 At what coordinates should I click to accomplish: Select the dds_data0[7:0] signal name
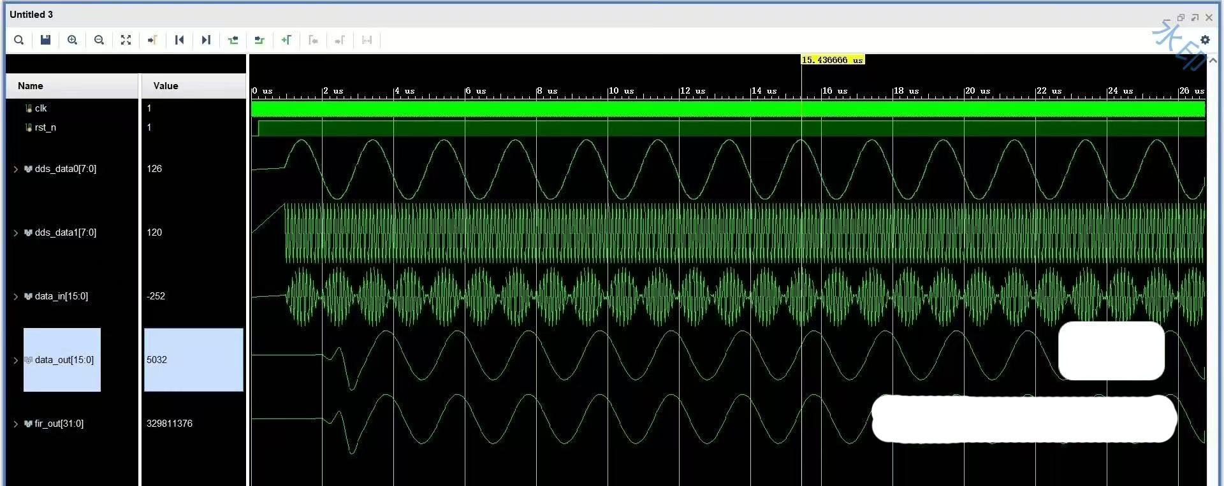(x=66, y=169)
